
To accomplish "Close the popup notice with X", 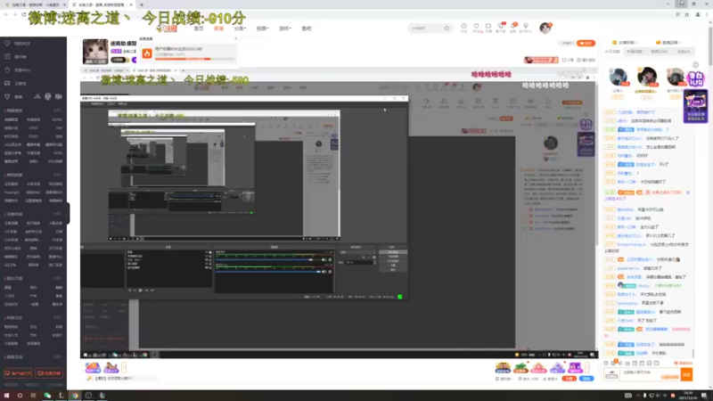I will coord(235,38).
